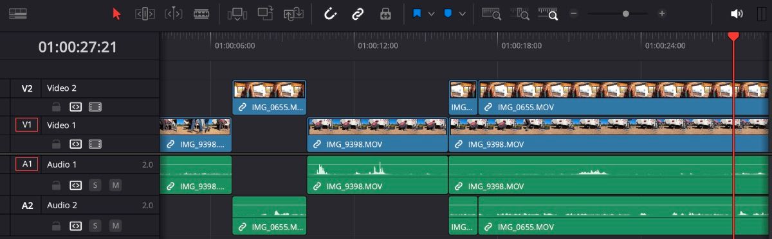Toggle the lock on Audio 1 track
This screenshot has height=239, width=772.
click(57, 185)
